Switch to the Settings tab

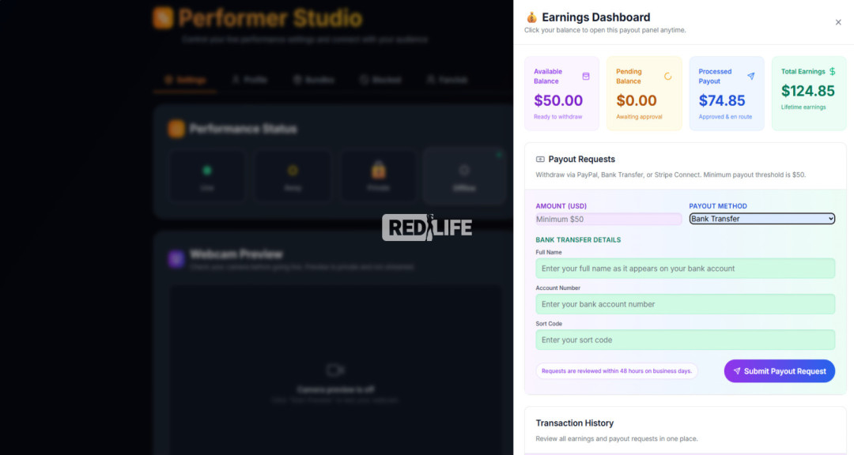pos(185,80)
